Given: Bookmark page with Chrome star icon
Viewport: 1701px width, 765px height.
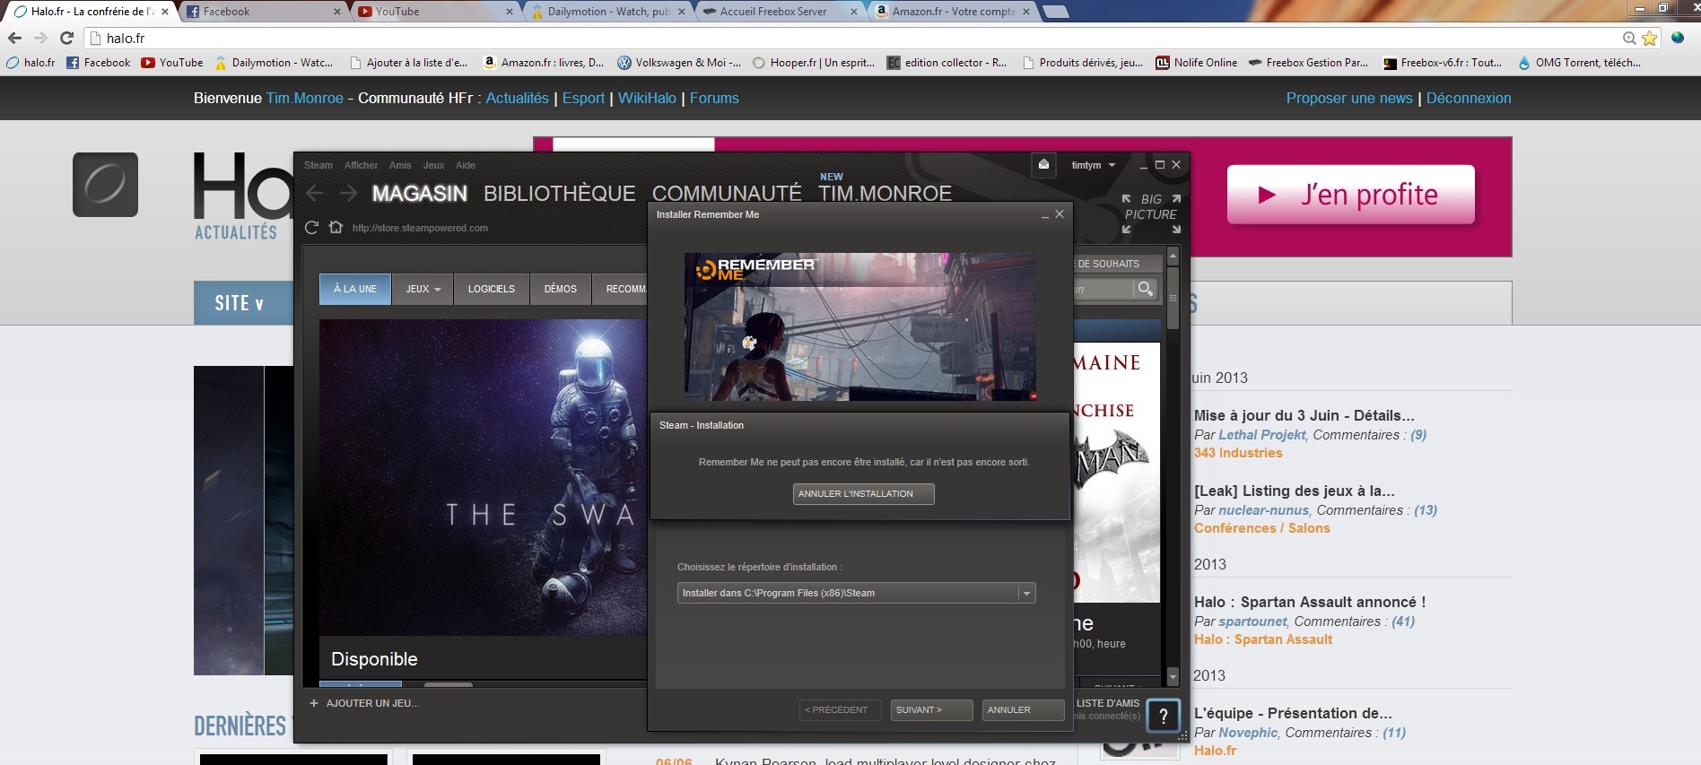Looking at the screenshot, I should click(1649, 39).
